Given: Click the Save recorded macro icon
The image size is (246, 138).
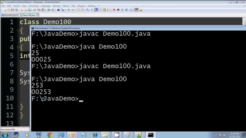Looking at the screenshot, I should pos(131,10).
